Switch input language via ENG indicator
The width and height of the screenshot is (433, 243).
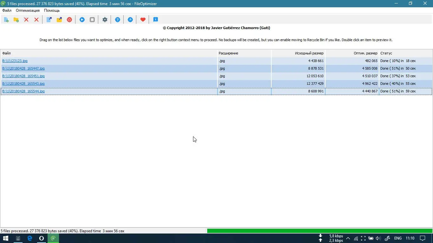coord(398,238)
